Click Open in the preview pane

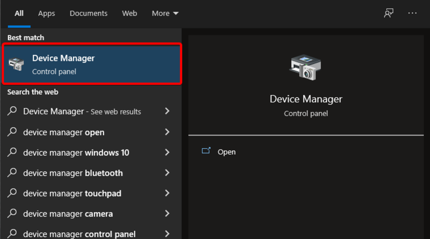pos(226,152)
